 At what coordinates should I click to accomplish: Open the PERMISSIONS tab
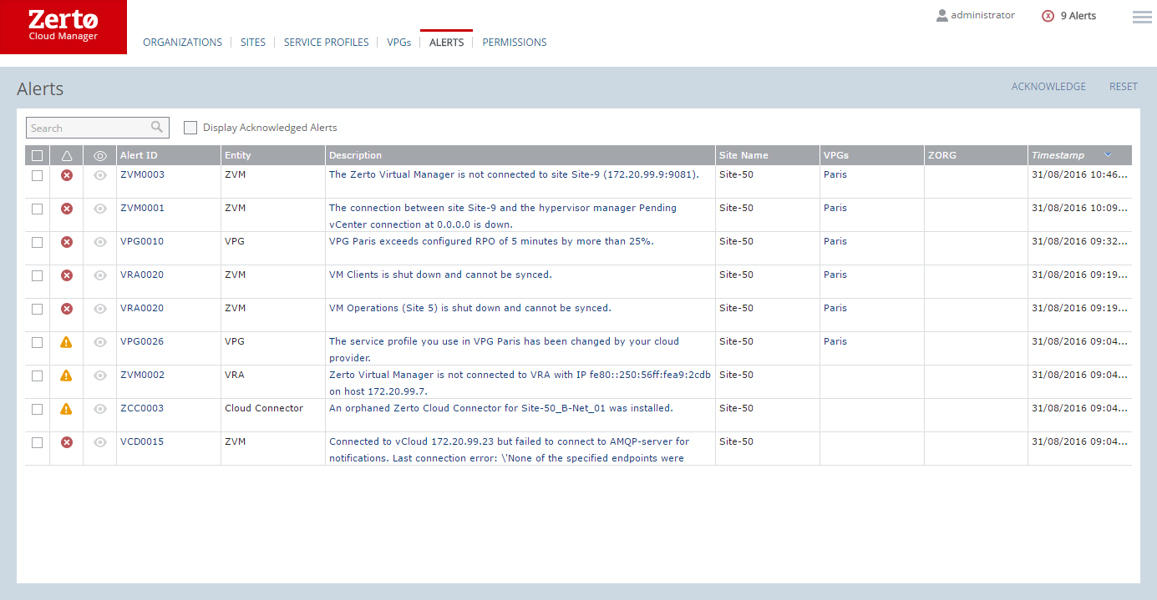[515, 43]
